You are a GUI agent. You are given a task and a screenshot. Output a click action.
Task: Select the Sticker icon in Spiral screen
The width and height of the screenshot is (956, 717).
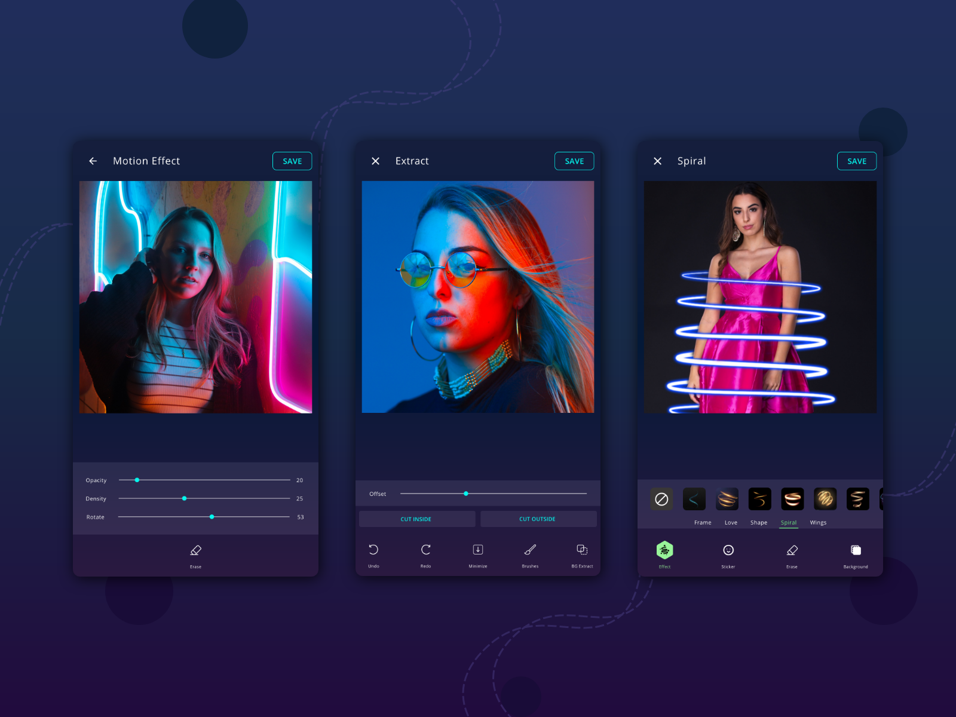(x=728, y=550)
